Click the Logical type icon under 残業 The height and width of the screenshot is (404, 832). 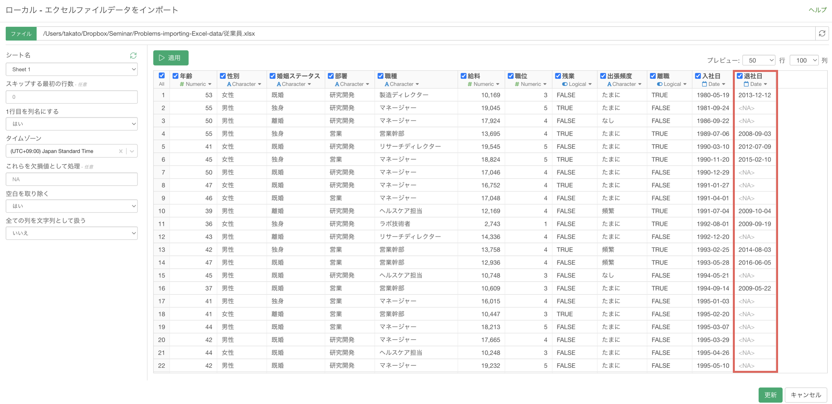pos(565,84)
